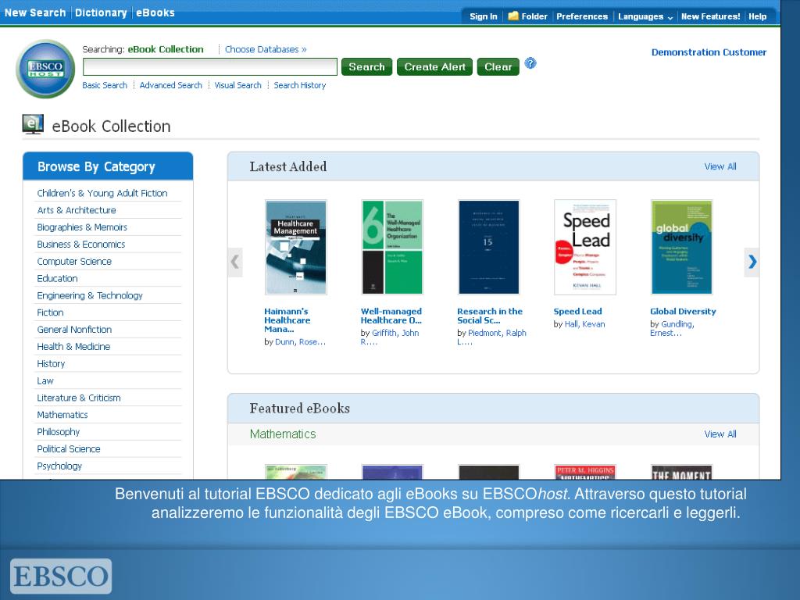Viewport: 800px width, 600px height.
Task: Click the Haimann's Healthcare Mana... title link
Action: pos(287,320)
